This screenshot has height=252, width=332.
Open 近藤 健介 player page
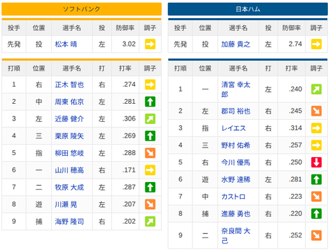pyautogui.click(x=69, y=119)
